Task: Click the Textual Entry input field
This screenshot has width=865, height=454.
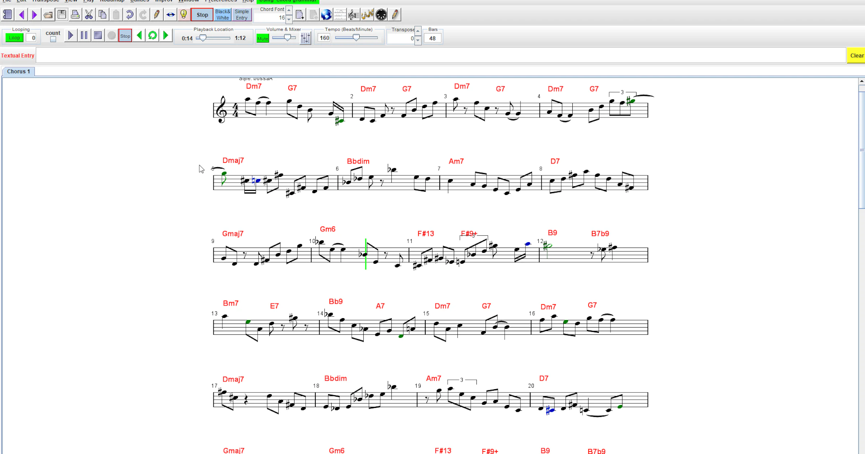Action: [440, 55]
